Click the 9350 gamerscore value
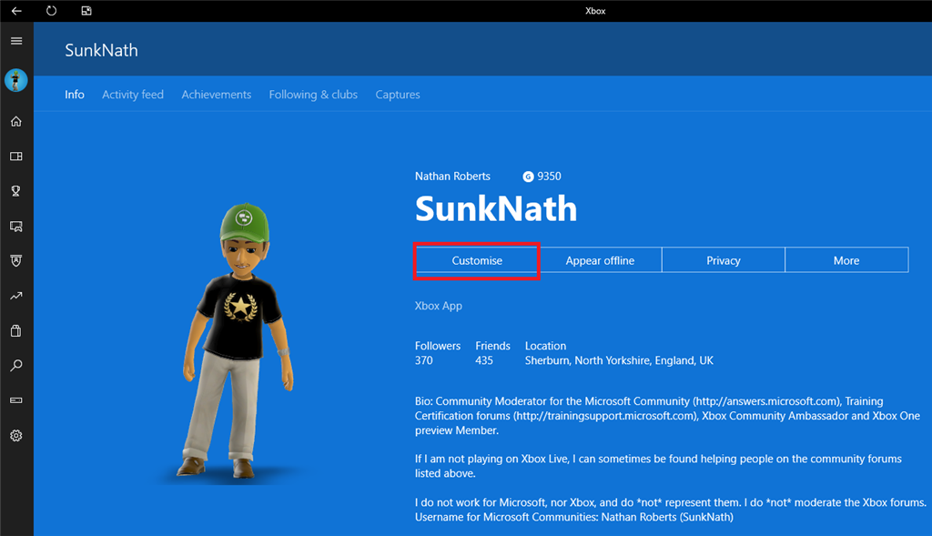The height and width of the screenshot is (536, 932). (549, 177)
